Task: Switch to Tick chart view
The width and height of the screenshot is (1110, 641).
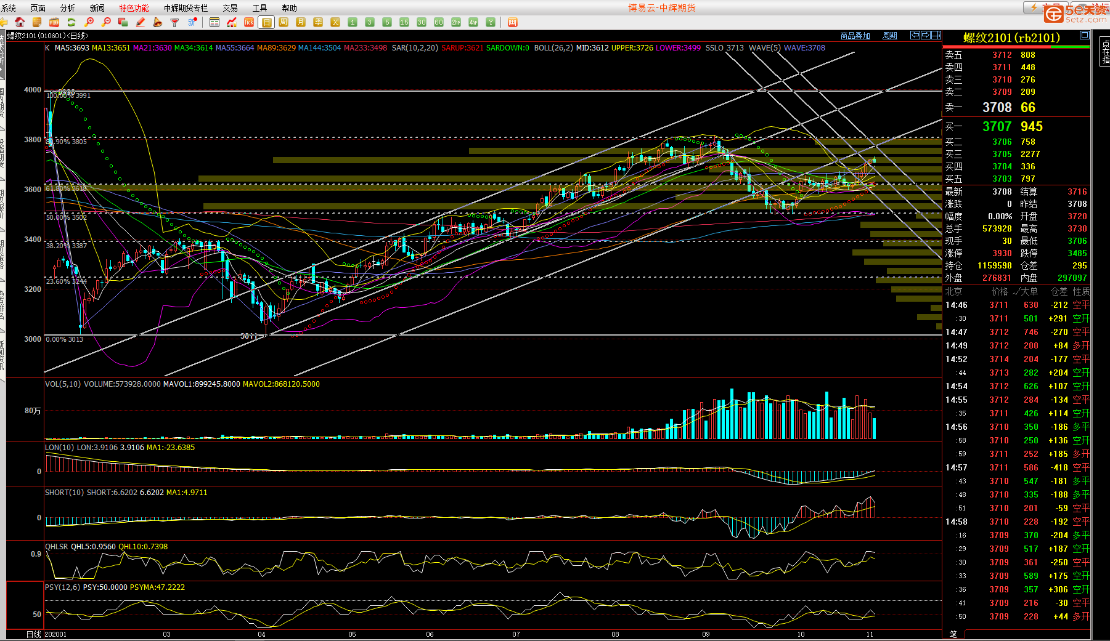Action: click(x=249, y=22)
